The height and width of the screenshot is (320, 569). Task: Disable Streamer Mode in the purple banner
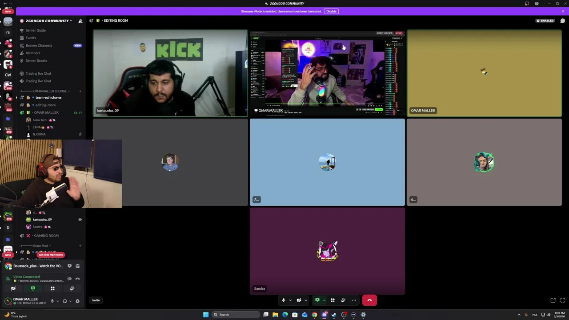(331, 11)
